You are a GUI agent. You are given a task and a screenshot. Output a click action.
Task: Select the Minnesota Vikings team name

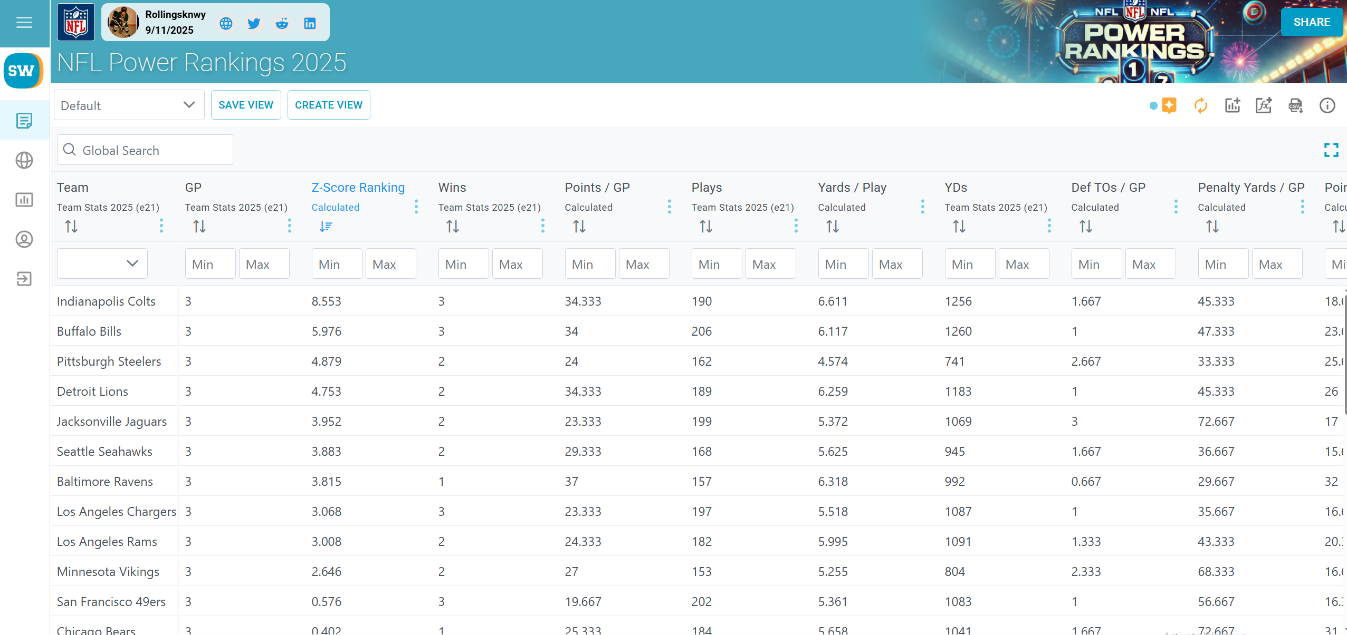[108, 572]
